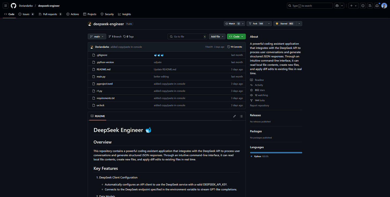Click the r1.py file icon
This screenshot has width=390, height=197.
[x=94, y=91]
